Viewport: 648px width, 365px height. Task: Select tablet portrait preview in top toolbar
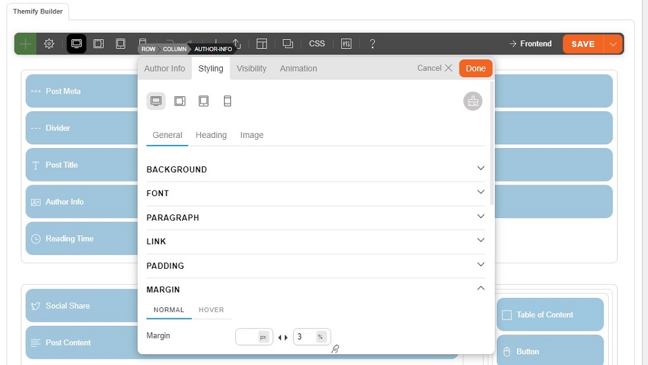[120, 44]
